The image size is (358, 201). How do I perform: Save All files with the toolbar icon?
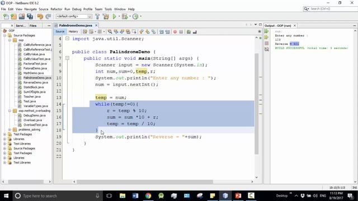click(x=30, y=16)
